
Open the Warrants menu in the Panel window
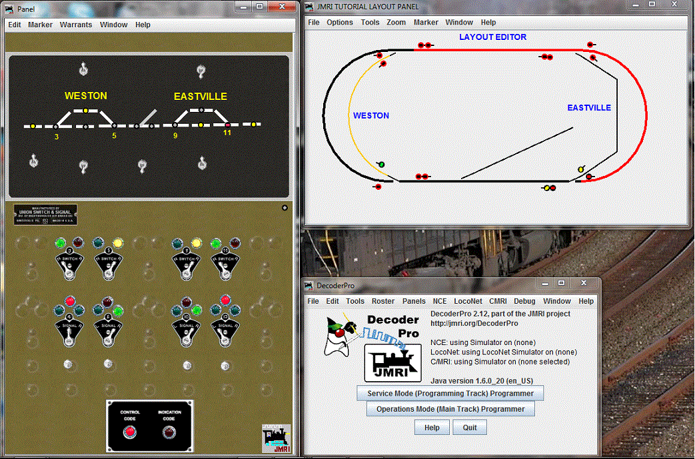(x=76, y=25)
